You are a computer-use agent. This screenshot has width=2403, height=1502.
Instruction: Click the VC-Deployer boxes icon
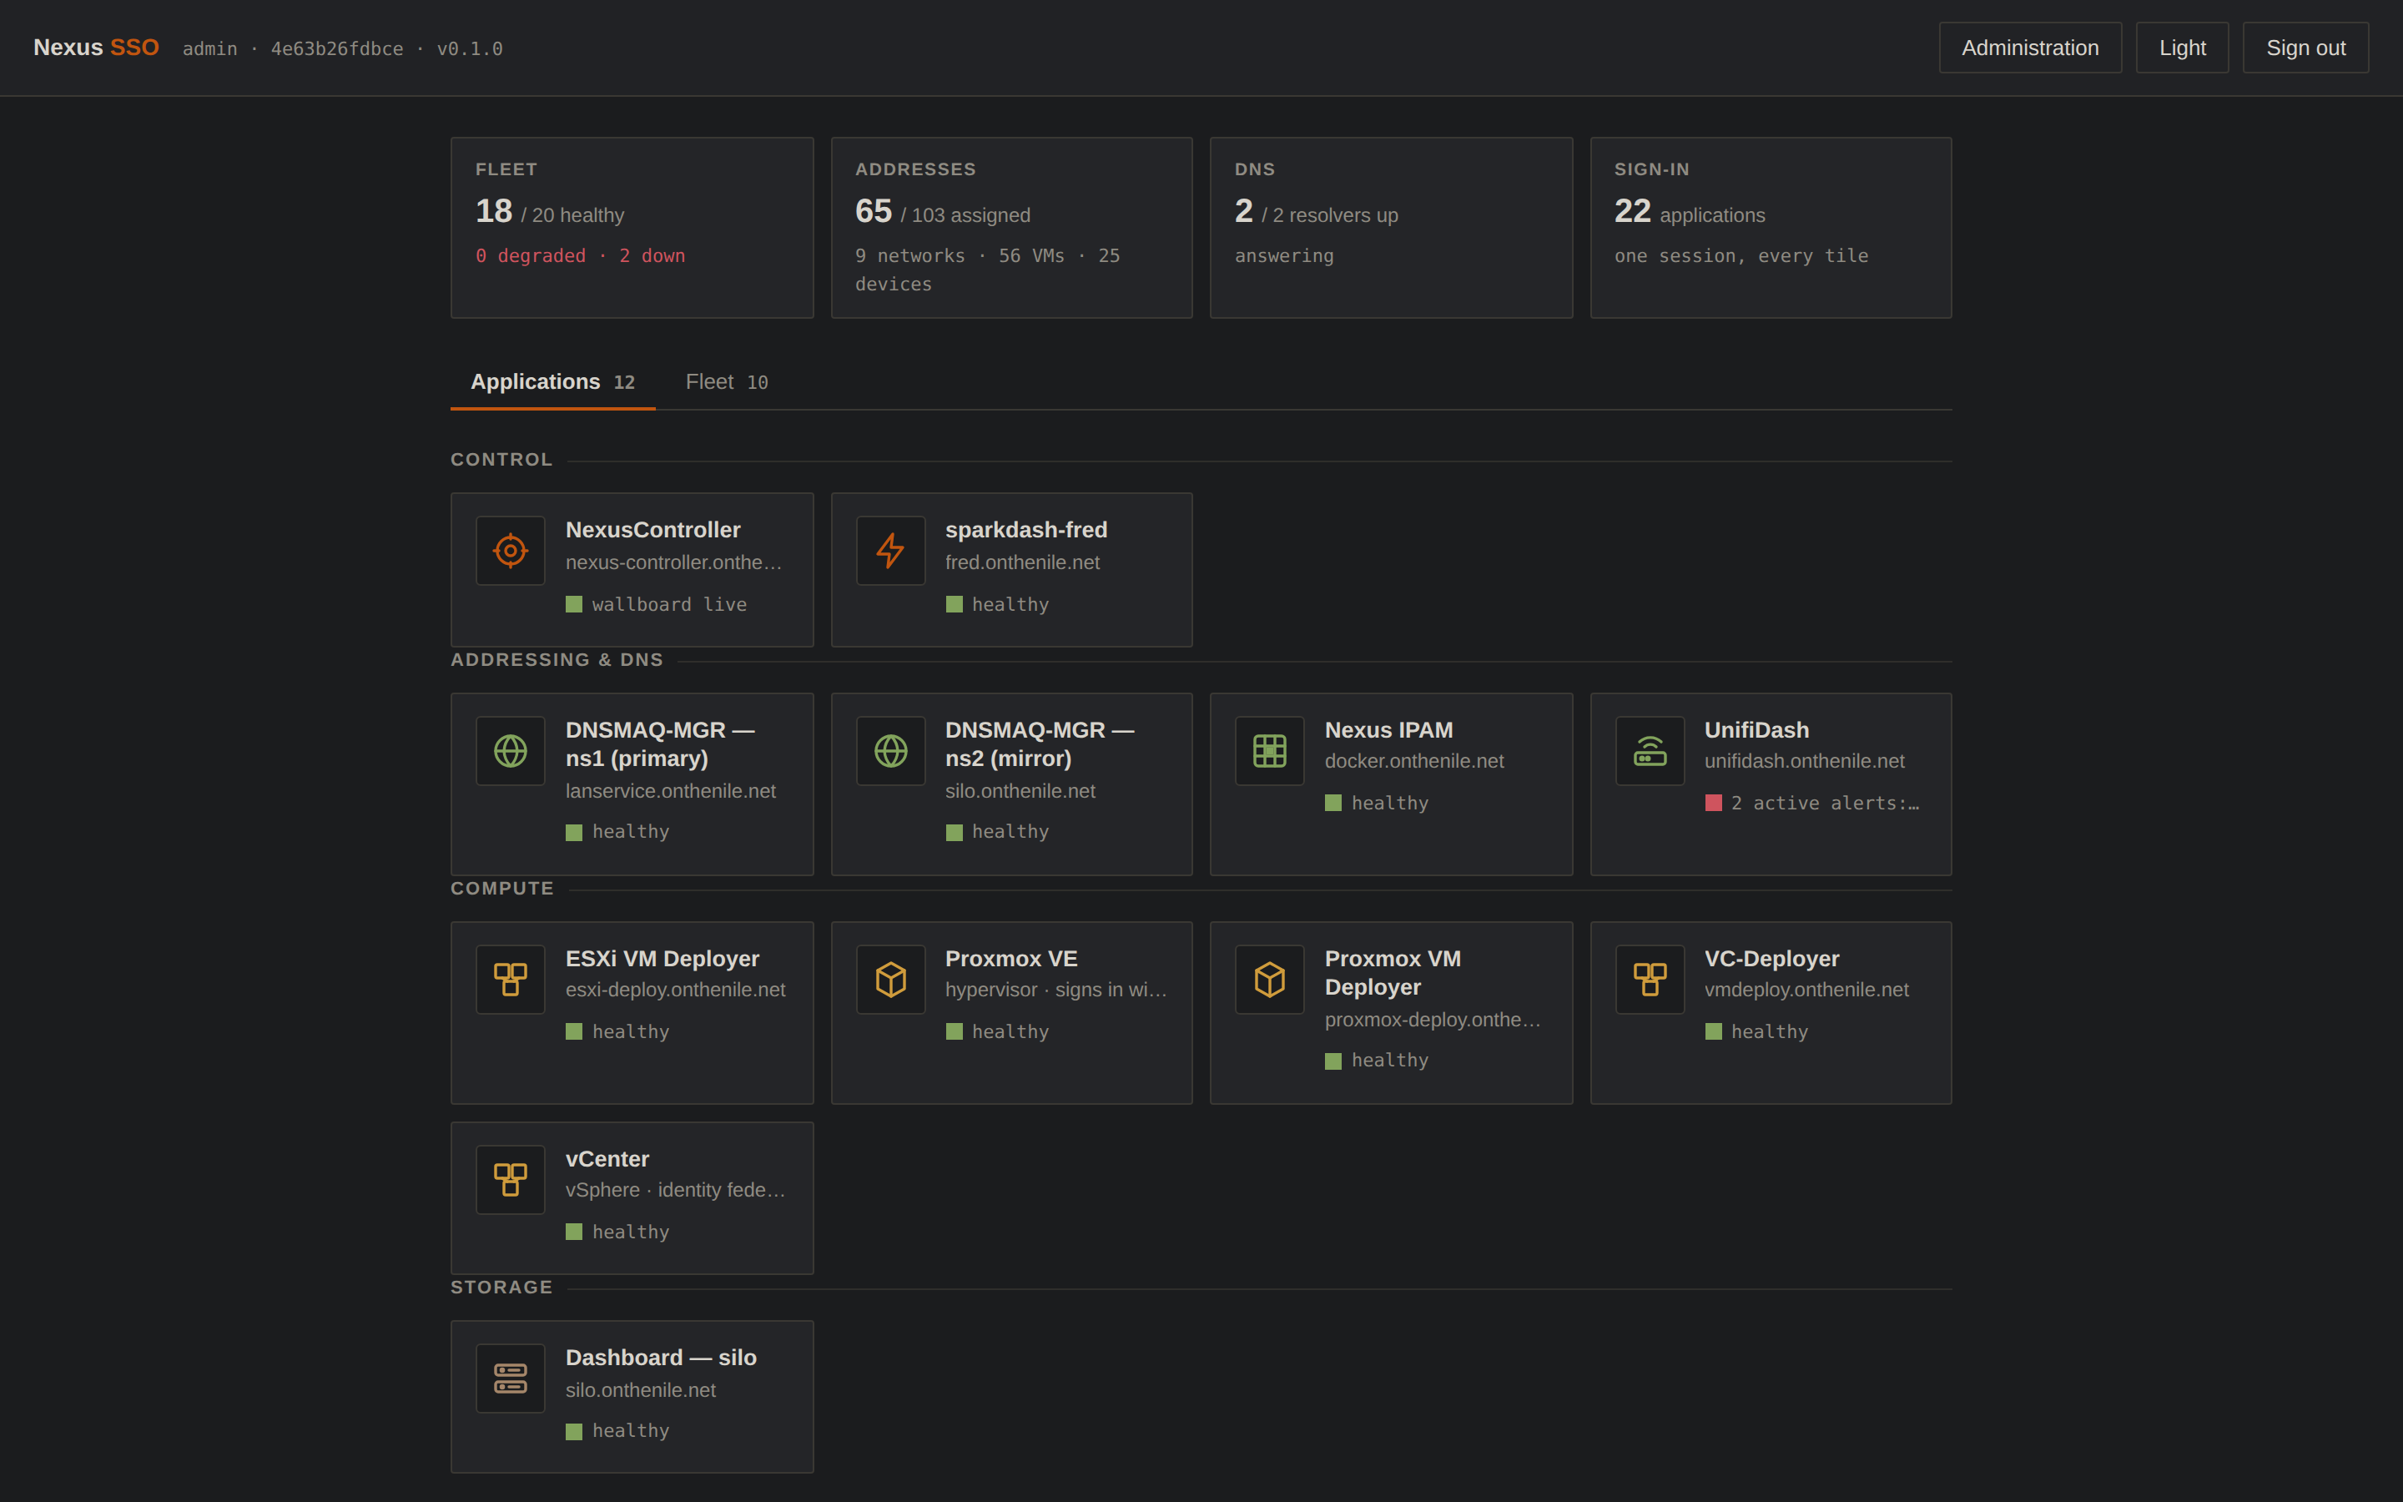tap(1650, 980)
